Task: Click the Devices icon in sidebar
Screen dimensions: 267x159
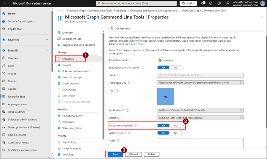Action: [4, 81]
